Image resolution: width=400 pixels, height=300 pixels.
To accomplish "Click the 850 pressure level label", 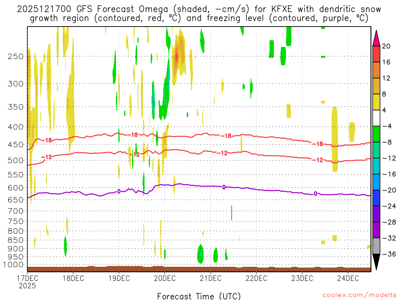I will pyautogui.click(x=16, y=240).
